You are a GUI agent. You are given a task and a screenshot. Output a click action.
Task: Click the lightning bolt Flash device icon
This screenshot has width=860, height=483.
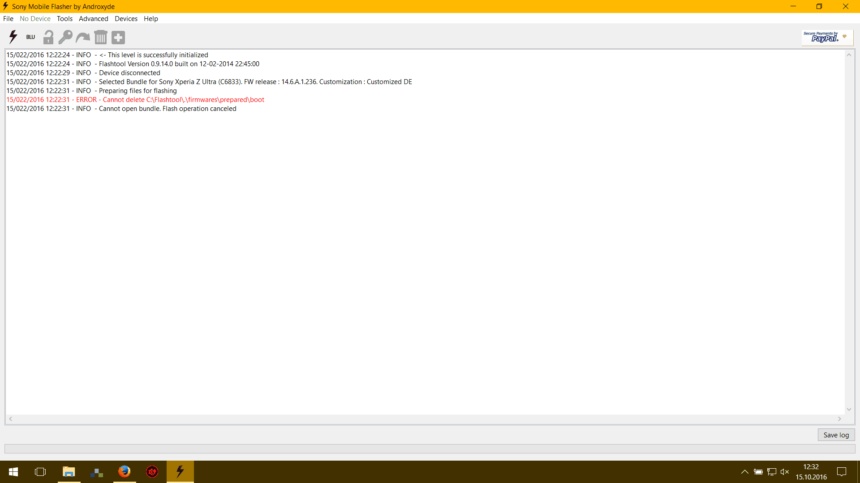[13, 37]
